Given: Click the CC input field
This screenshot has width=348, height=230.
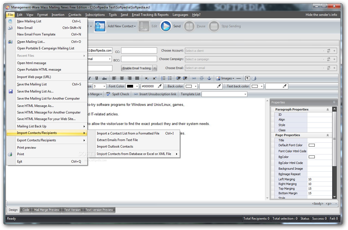Looking at the screenshot, I should [x=139, y=50].
